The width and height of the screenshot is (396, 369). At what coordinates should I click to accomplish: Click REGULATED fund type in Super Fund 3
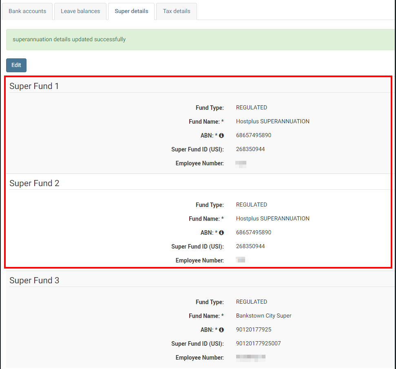pyautogui.click(x=252, y=302)
